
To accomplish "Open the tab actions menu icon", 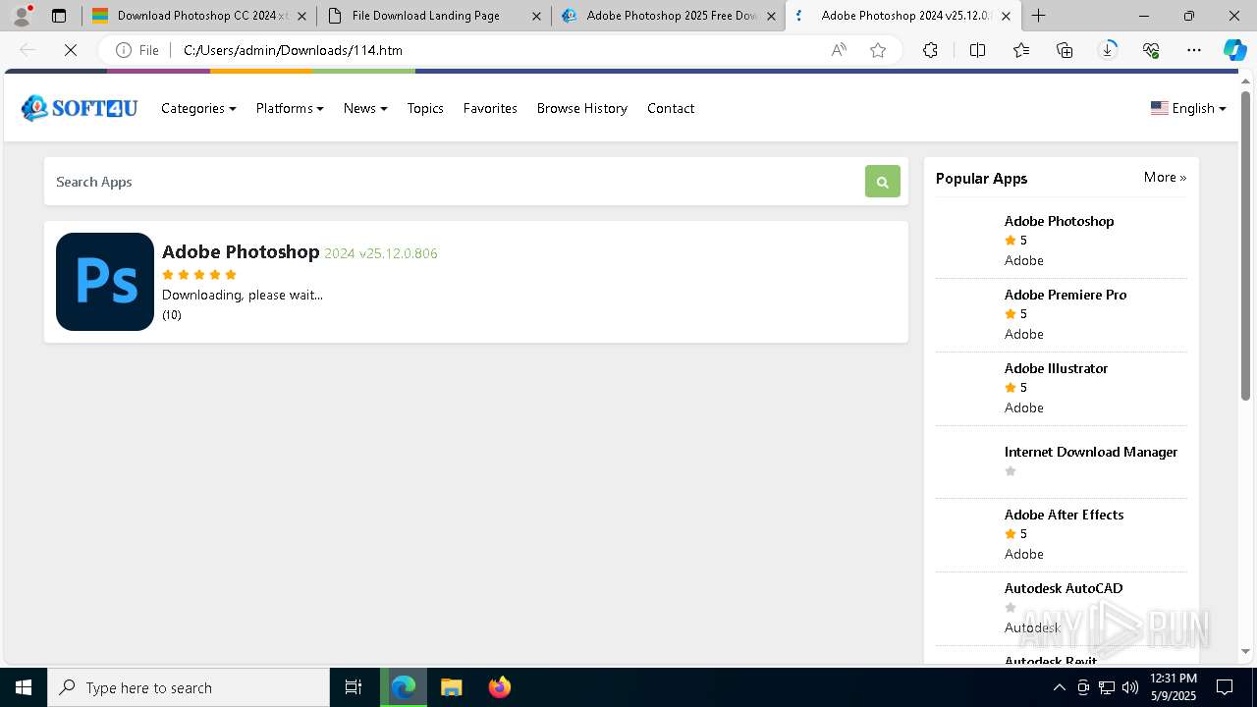I will coord(59,16).
